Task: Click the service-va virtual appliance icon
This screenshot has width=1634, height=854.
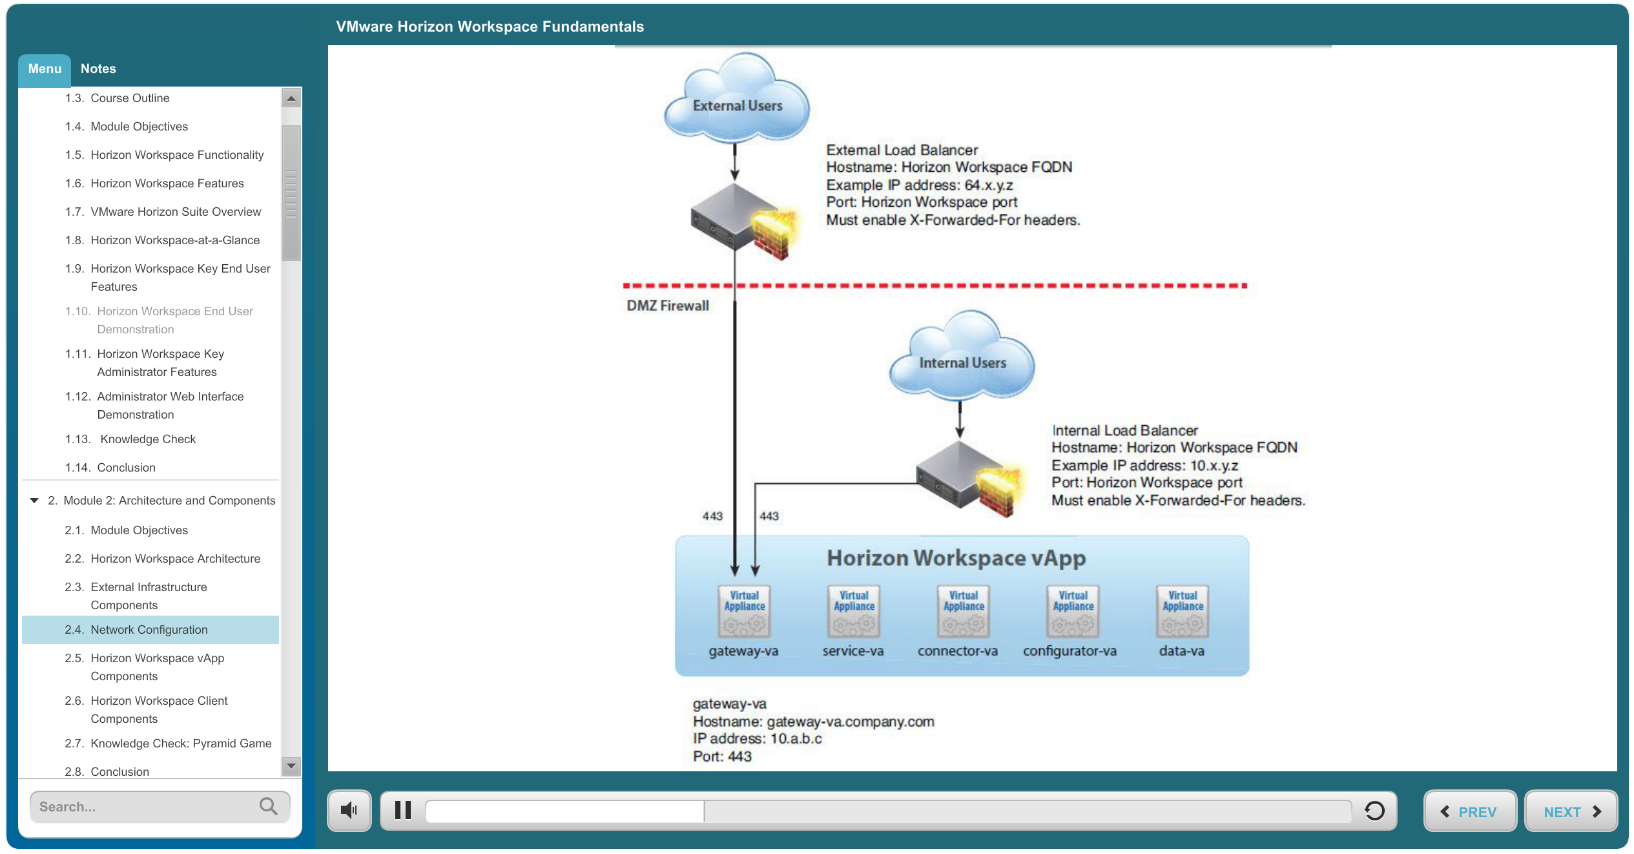Action: (x=854, y=611)
